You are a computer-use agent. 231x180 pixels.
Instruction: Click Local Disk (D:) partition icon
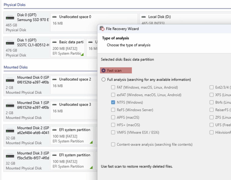point(144,17)
